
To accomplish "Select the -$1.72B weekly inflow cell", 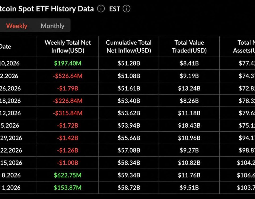I will 68,126.
